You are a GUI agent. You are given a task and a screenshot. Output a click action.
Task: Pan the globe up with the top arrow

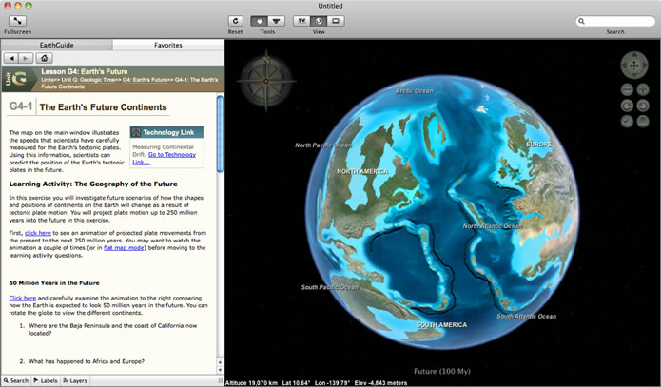634,56
